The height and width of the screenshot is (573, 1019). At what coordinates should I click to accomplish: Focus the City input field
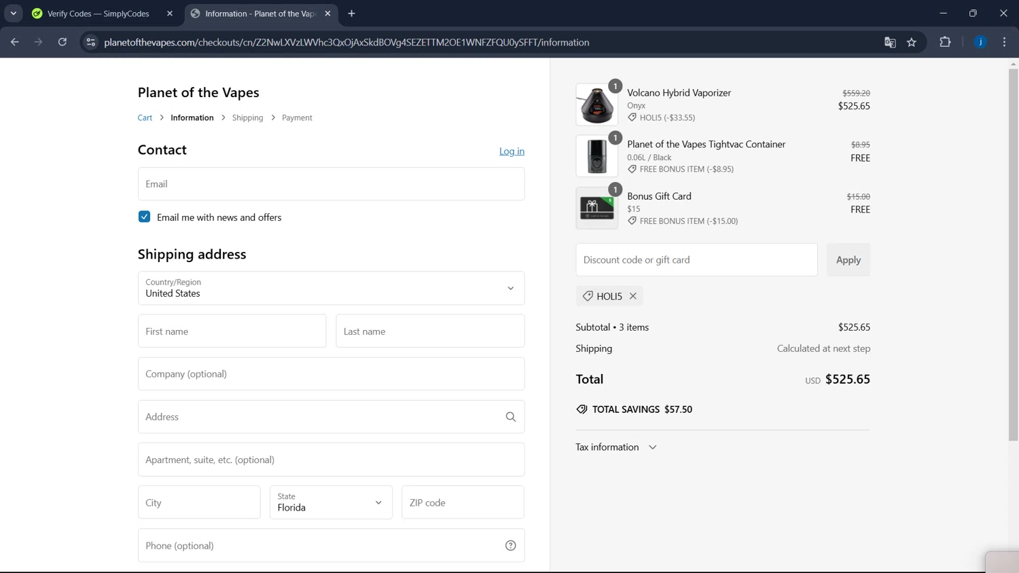pyautogui.click(x=199, y=502)
